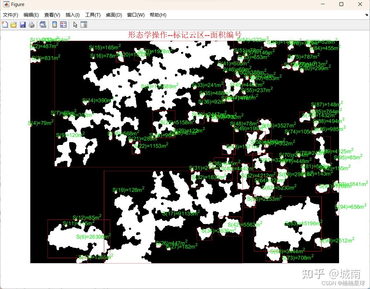Open a saved figure file
370x289 pixels.
pos(14,25)
